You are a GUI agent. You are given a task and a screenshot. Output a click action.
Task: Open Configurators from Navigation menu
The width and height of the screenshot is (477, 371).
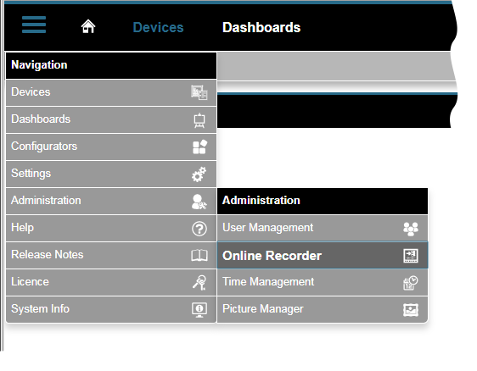pyautogui.click(x=111, y=147)
